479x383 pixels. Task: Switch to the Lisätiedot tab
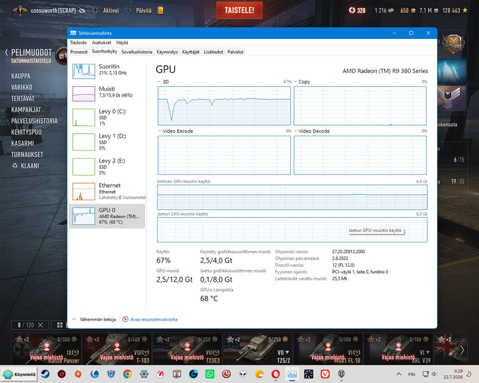[x=214, y=52]
